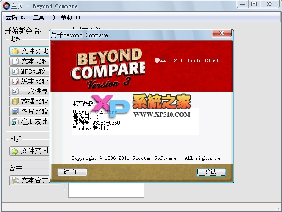The image size is (282, 212).
Task: Open the 会话 (S) menu
Action: 17,17
